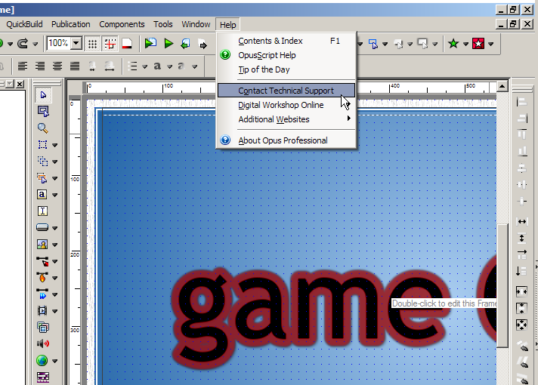Click the vertical scrollbar up arrow
The height and width of the screenshot is (385, 538).
tap(502, 86)
